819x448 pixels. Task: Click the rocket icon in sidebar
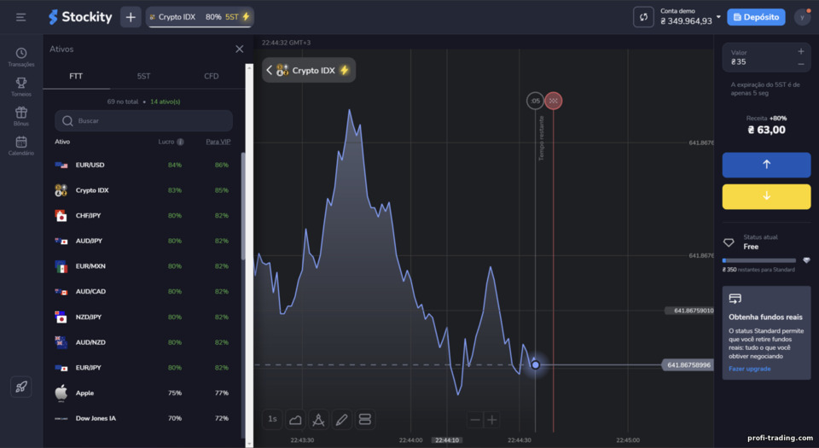click(20, 387)
